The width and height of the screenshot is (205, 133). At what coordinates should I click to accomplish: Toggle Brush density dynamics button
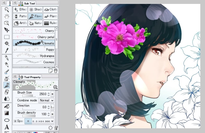click(52, 114)
